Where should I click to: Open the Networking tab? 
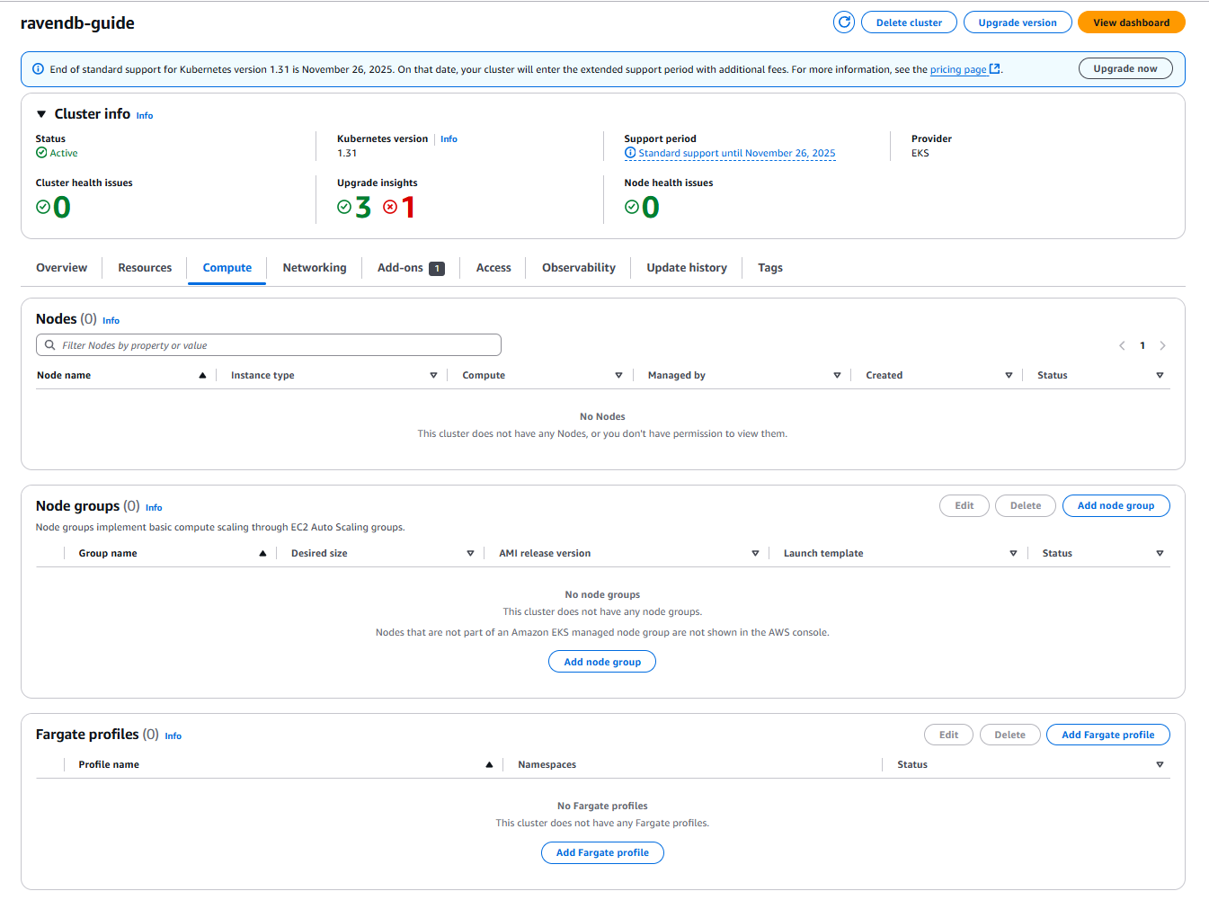pyautogui.click(x=315, y=268)
